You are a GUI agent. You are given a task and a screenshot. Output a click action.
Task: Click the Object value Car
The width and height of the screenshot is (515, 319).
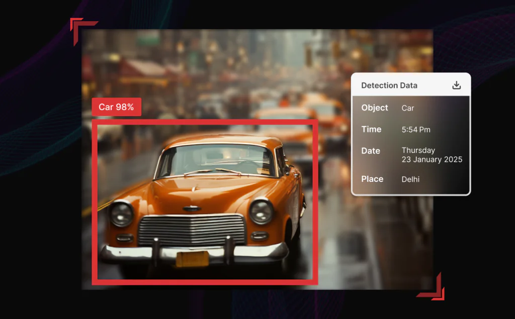pos(407,108)
